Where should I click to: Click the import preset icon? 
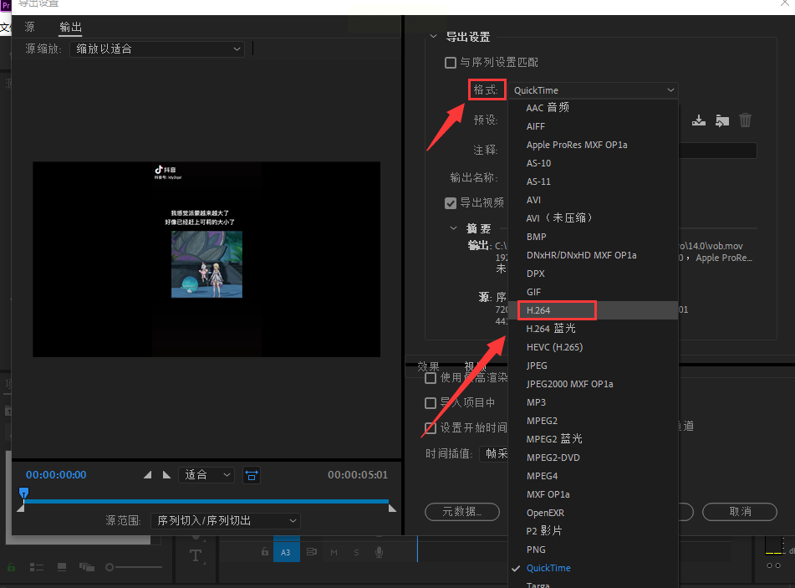point(722,120)
